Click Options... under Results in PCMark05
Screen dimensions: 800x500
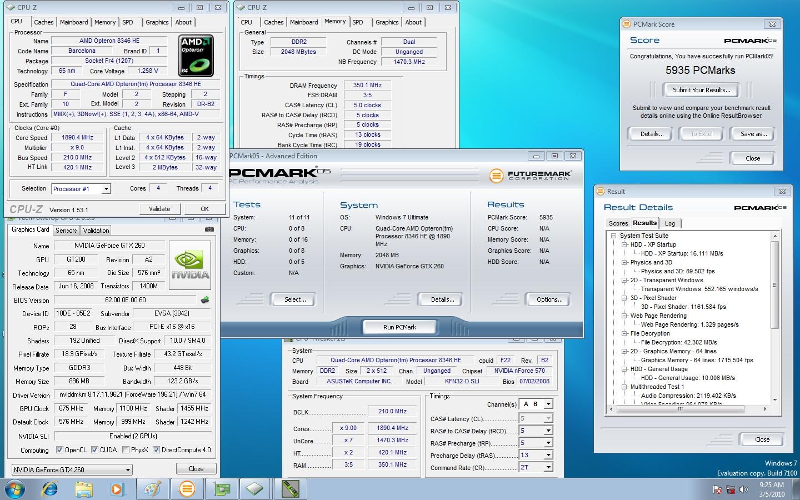coord(549,299)
